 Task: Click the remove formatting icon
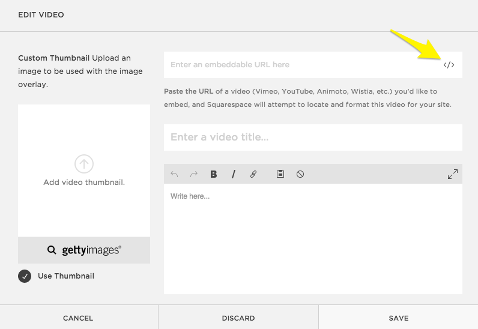pyautogui.click(x=300, y=174)
